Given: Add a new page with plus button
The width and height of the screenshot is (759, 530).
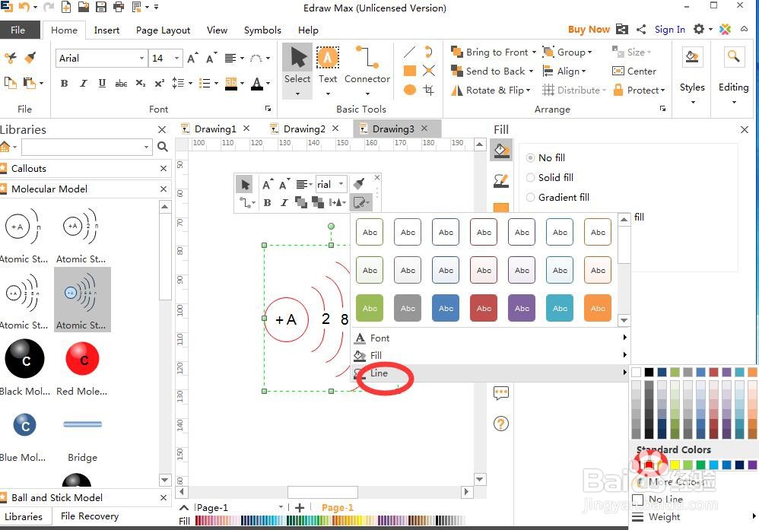Looking at the screenshot, I should pos(300,507).
